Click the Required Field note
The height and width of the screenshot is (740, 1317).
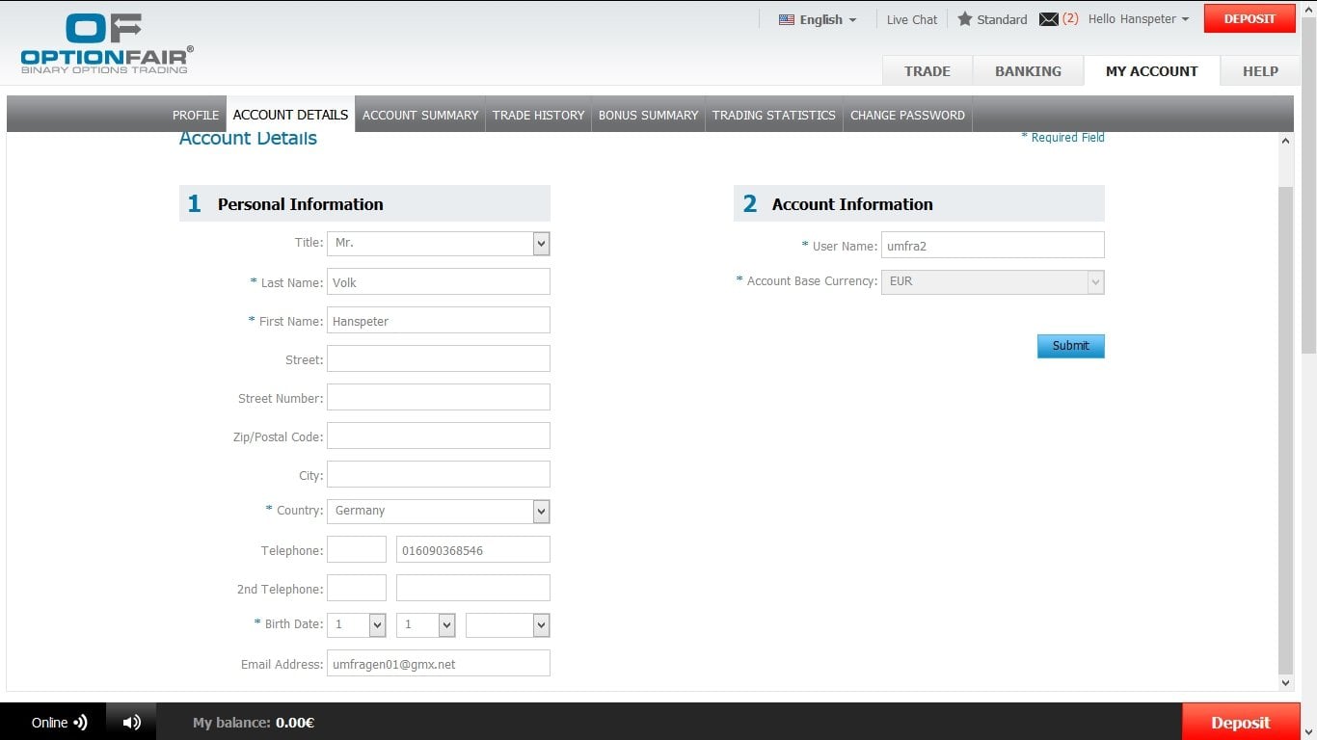(x=1063, y=138)
